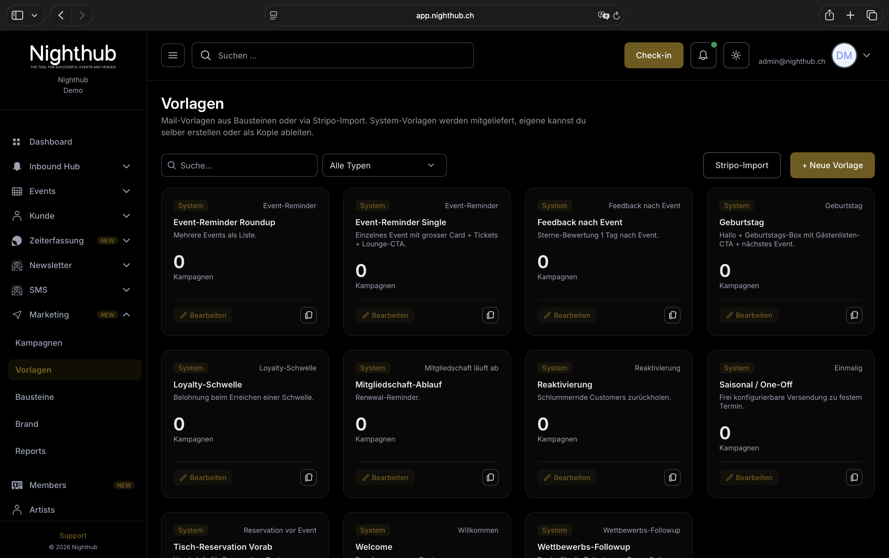The image size is (889, 558).
Task: Edit the Event-Reminder Roundup template
Action: [203, 315]
